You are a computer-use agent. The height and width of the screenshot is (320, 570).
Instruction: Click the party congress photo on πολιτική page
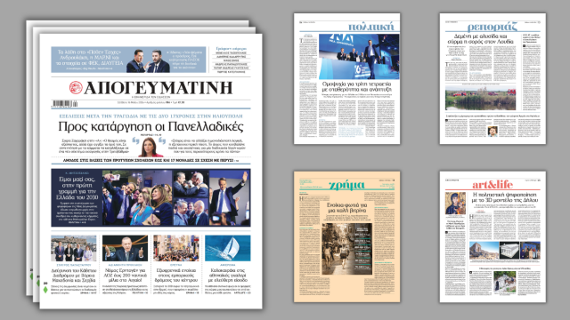tap(359, 57)
